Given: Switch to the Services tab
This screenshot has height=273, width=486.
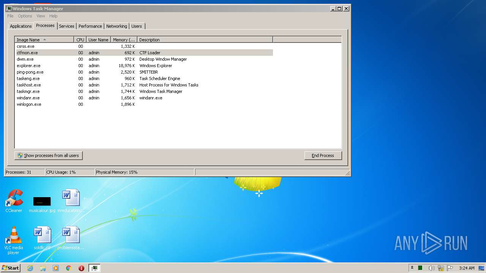Looking at the screenshot, I should point(66,26).
